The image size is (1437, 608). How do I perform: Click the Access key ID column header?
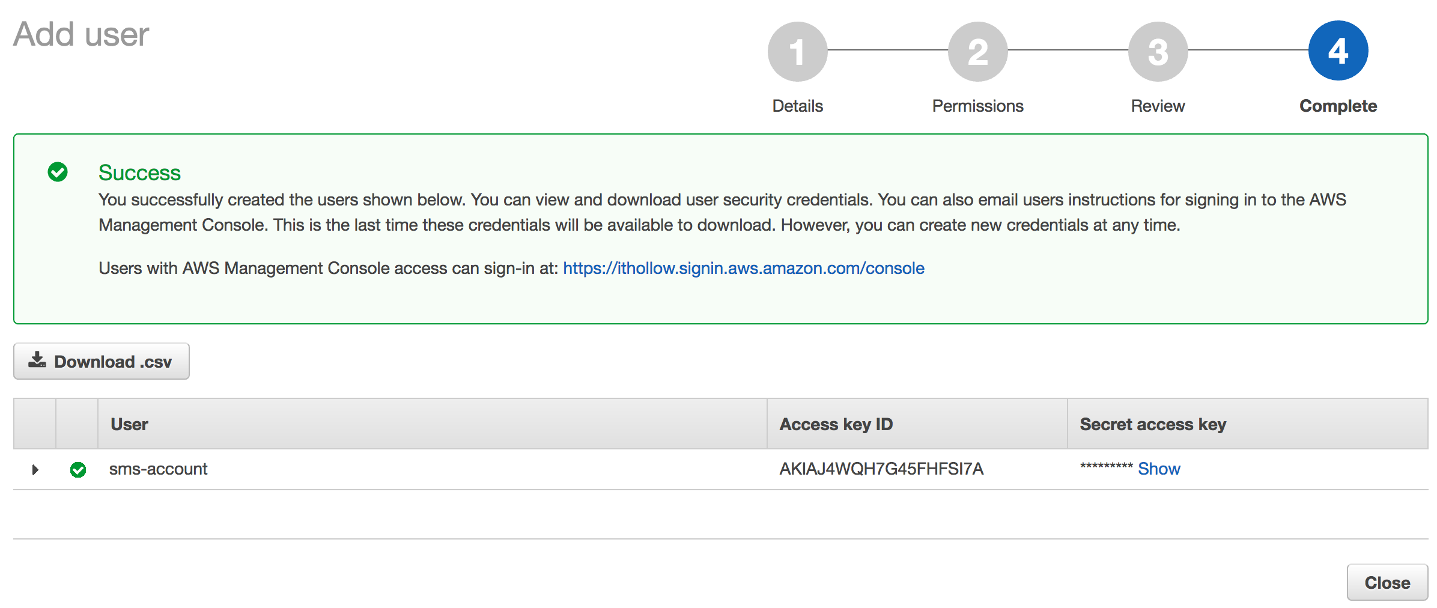point(836,424)
